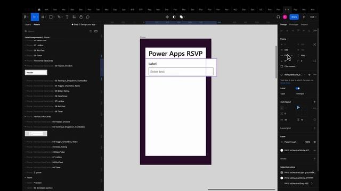The height and width of the screenshot is (191, 341).
Task: Click the resize to fit icon
Action: [315, 45]
